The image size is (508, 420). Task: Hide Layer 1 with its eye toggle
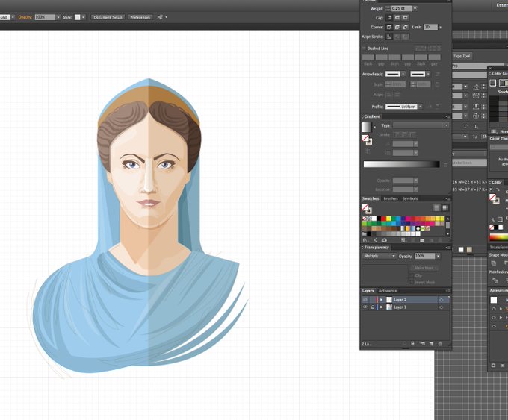(x=365, y=307)
